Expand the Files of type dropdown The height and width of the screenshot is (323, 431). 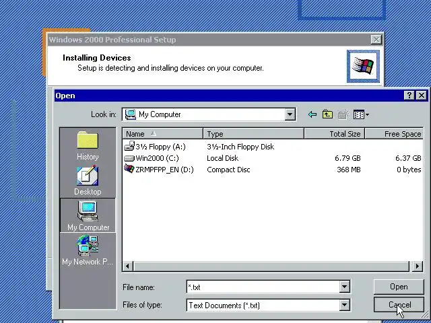344,305
